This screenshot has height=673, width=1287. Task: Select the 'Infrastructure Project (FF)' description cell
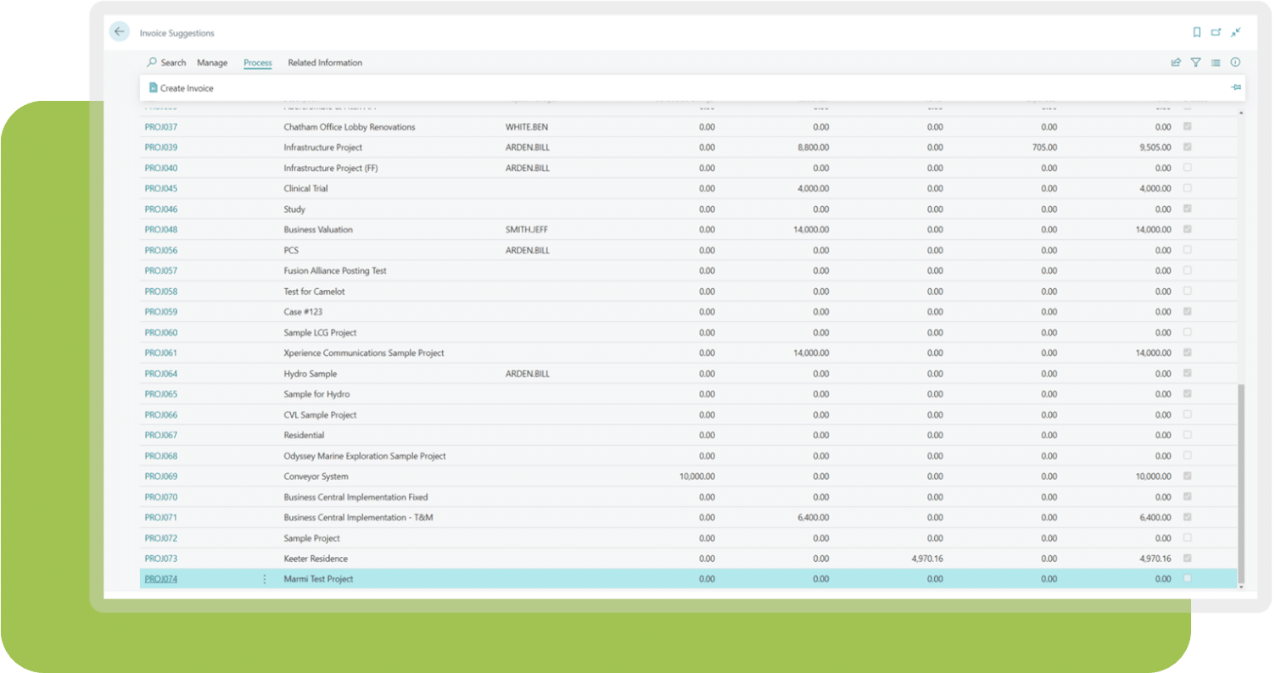click(331, 168)
